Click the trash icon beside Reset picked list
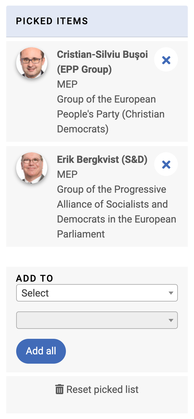The image size is (194, 419). point(59,389)
